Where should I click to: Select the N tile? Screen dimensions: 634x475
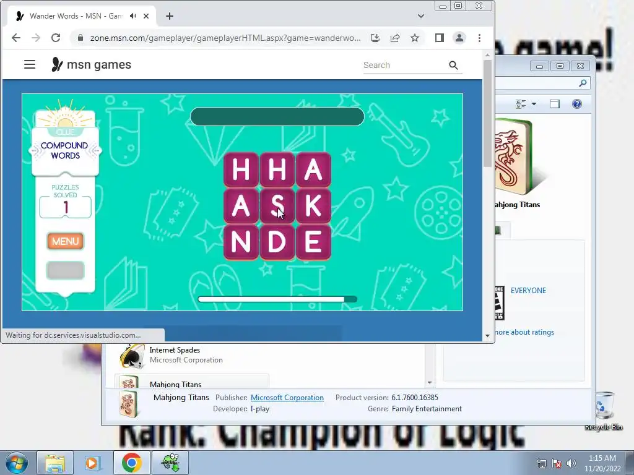point(241,242)
